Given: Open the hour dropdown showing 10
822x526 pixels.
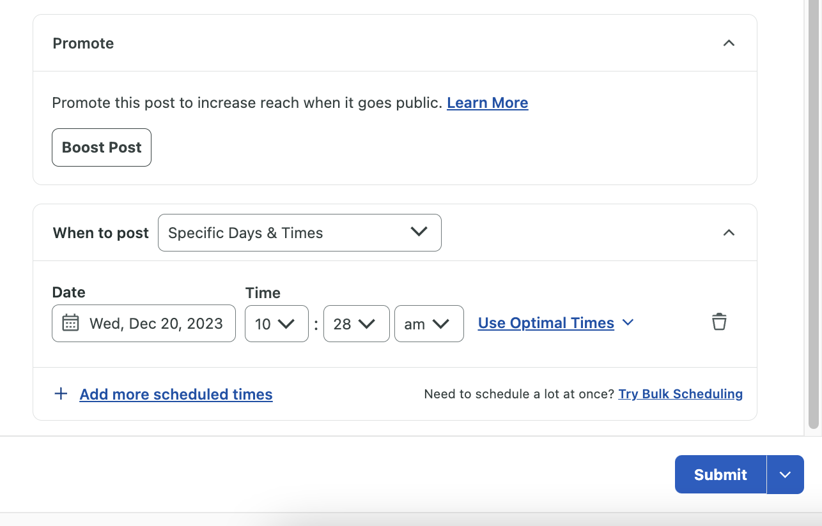Looking at the screenshot, I should click(276, 324).
